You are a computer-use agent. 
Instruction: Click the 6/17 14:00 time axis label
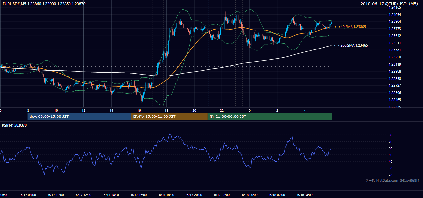pyautogui.click(x=112, y=195)
